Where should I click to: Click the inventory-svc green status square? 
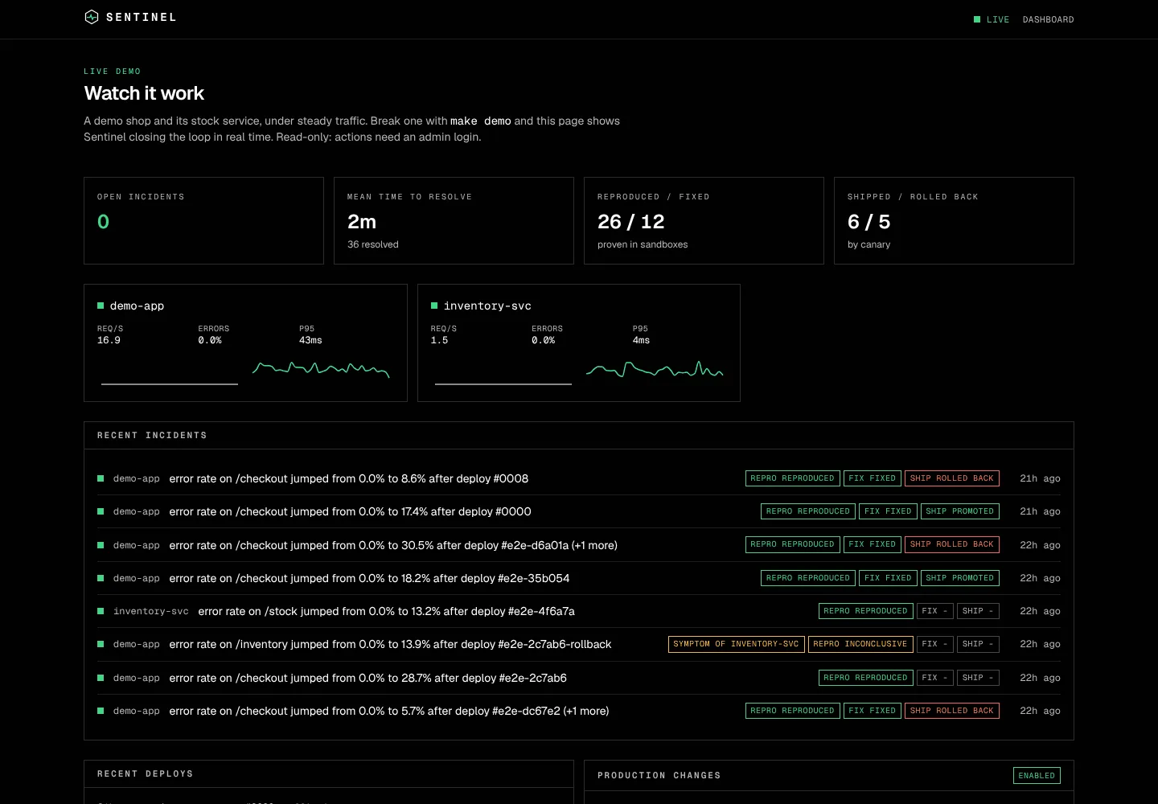tap(434, 306)
